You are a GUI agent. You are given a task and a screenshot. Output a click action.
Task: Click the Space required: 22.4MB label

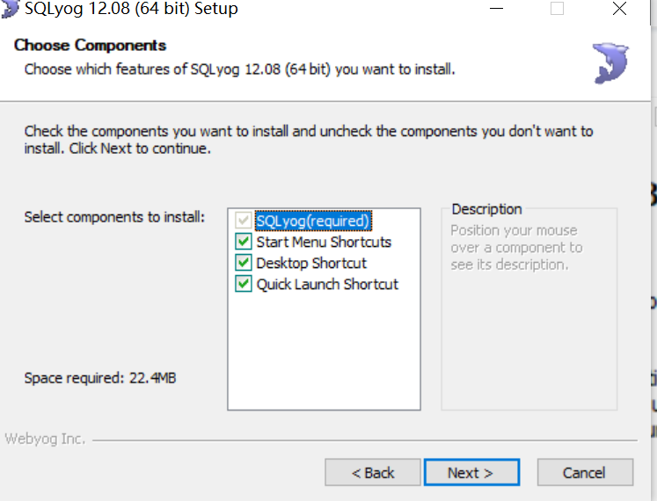click(x=100, y=378)
